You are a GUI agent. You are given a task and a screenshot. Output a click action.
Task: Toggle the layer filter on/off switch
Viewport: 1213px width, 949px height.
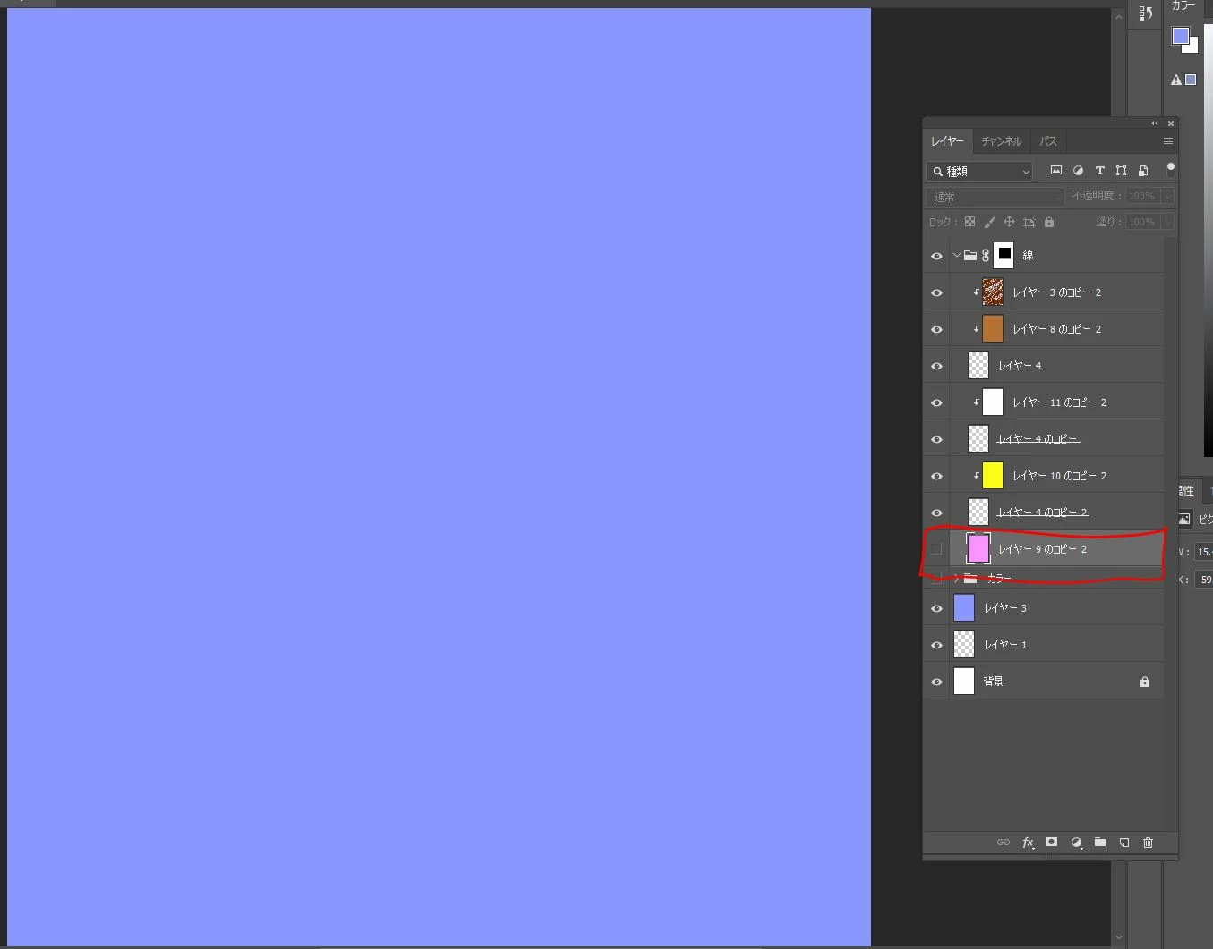click(x=1170, y=170)
